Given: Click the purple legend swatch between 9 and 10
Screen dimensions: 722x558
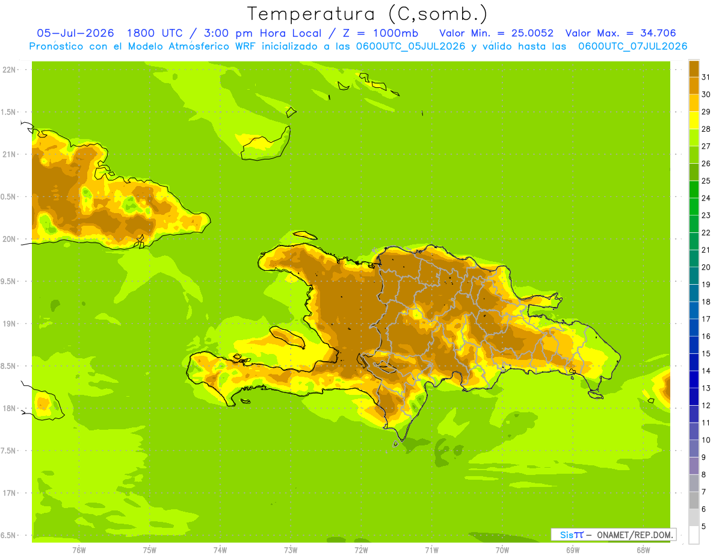Looking at the screenshot, I should (694, 448).
